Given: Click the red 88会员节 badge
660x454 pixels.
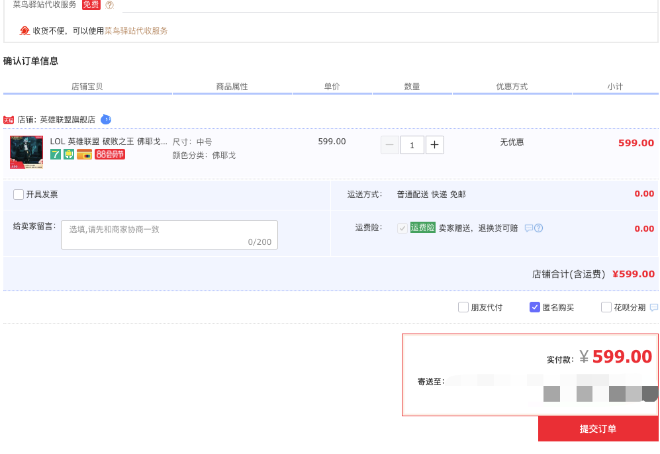Looking at the screenshot, I should (x=110, y=154).
